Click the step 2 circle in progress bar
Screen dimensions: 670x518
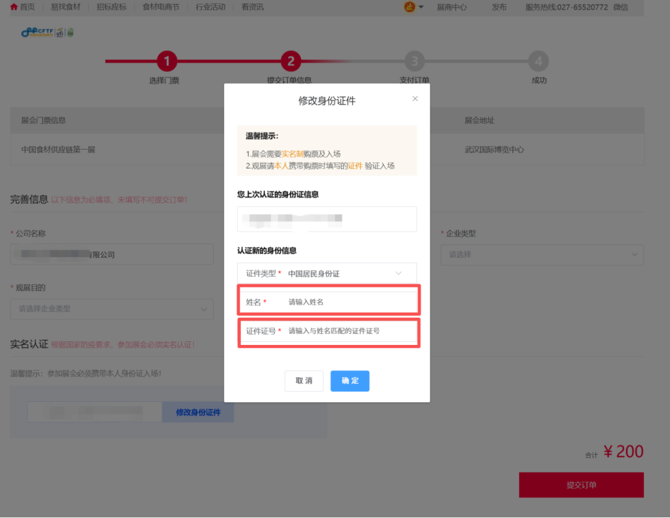[291, 61]
